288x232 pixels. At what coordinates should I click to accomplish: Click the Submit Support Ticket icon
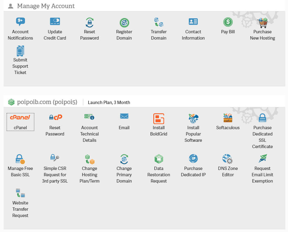20,51
